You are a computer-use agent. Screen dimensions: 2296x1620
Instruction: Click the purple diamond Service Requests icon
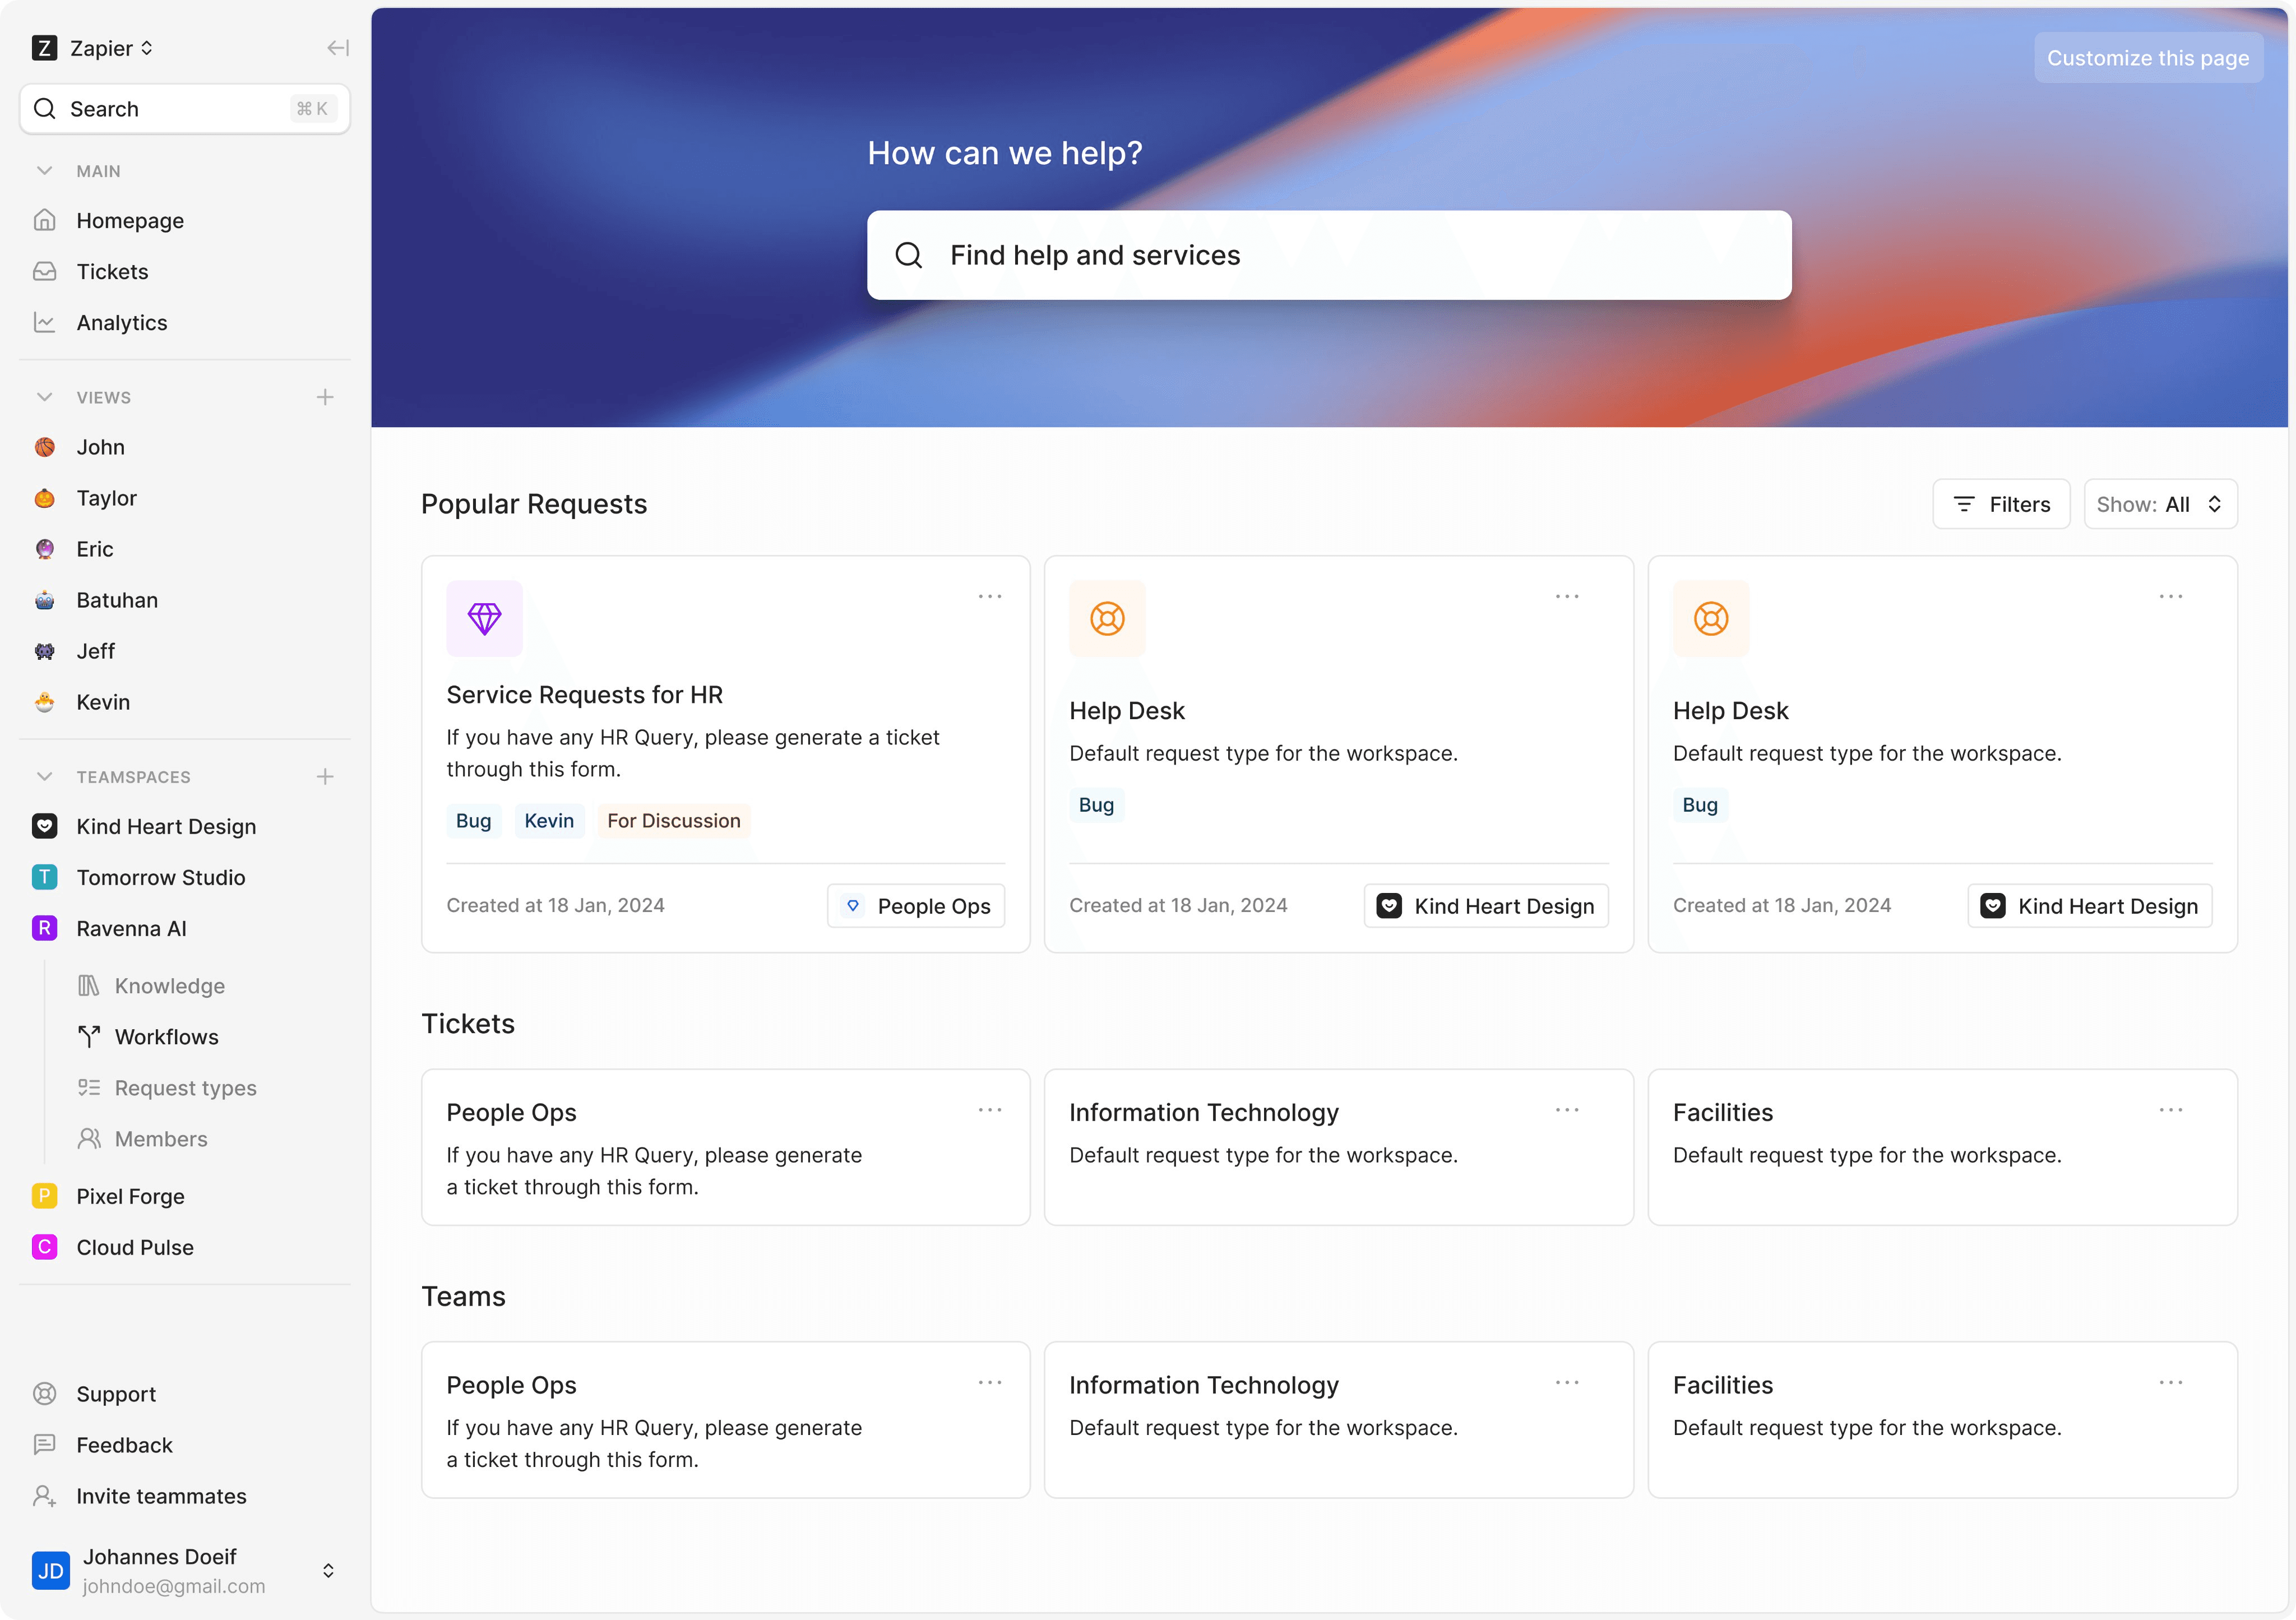484,618
